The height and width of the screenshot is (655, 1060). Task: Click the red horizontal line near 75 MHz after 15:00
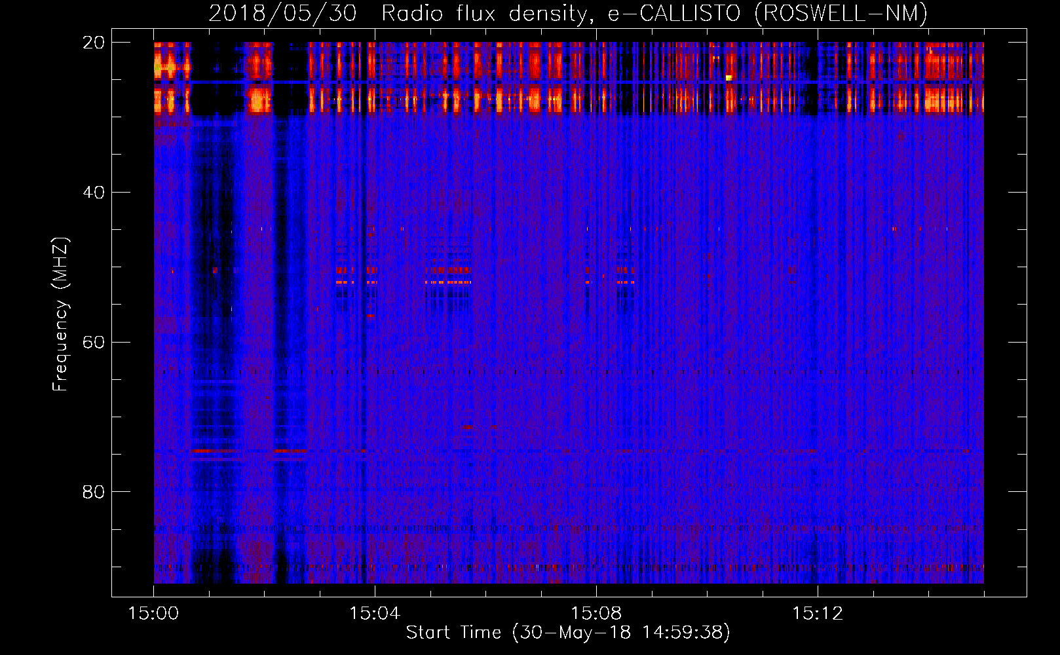(214, 451)
